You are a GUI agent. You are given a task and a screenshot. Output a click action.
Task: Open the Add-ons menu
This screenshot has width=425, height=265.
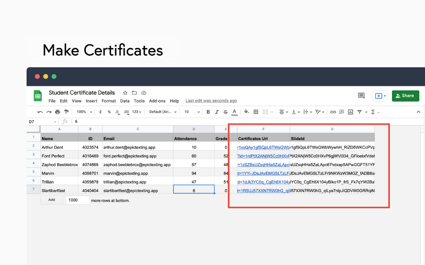click(157, 101)
